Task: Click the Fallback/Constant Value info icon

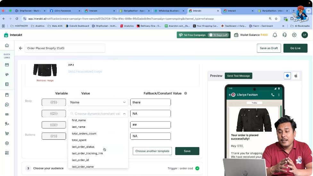Action: point(185,93)
